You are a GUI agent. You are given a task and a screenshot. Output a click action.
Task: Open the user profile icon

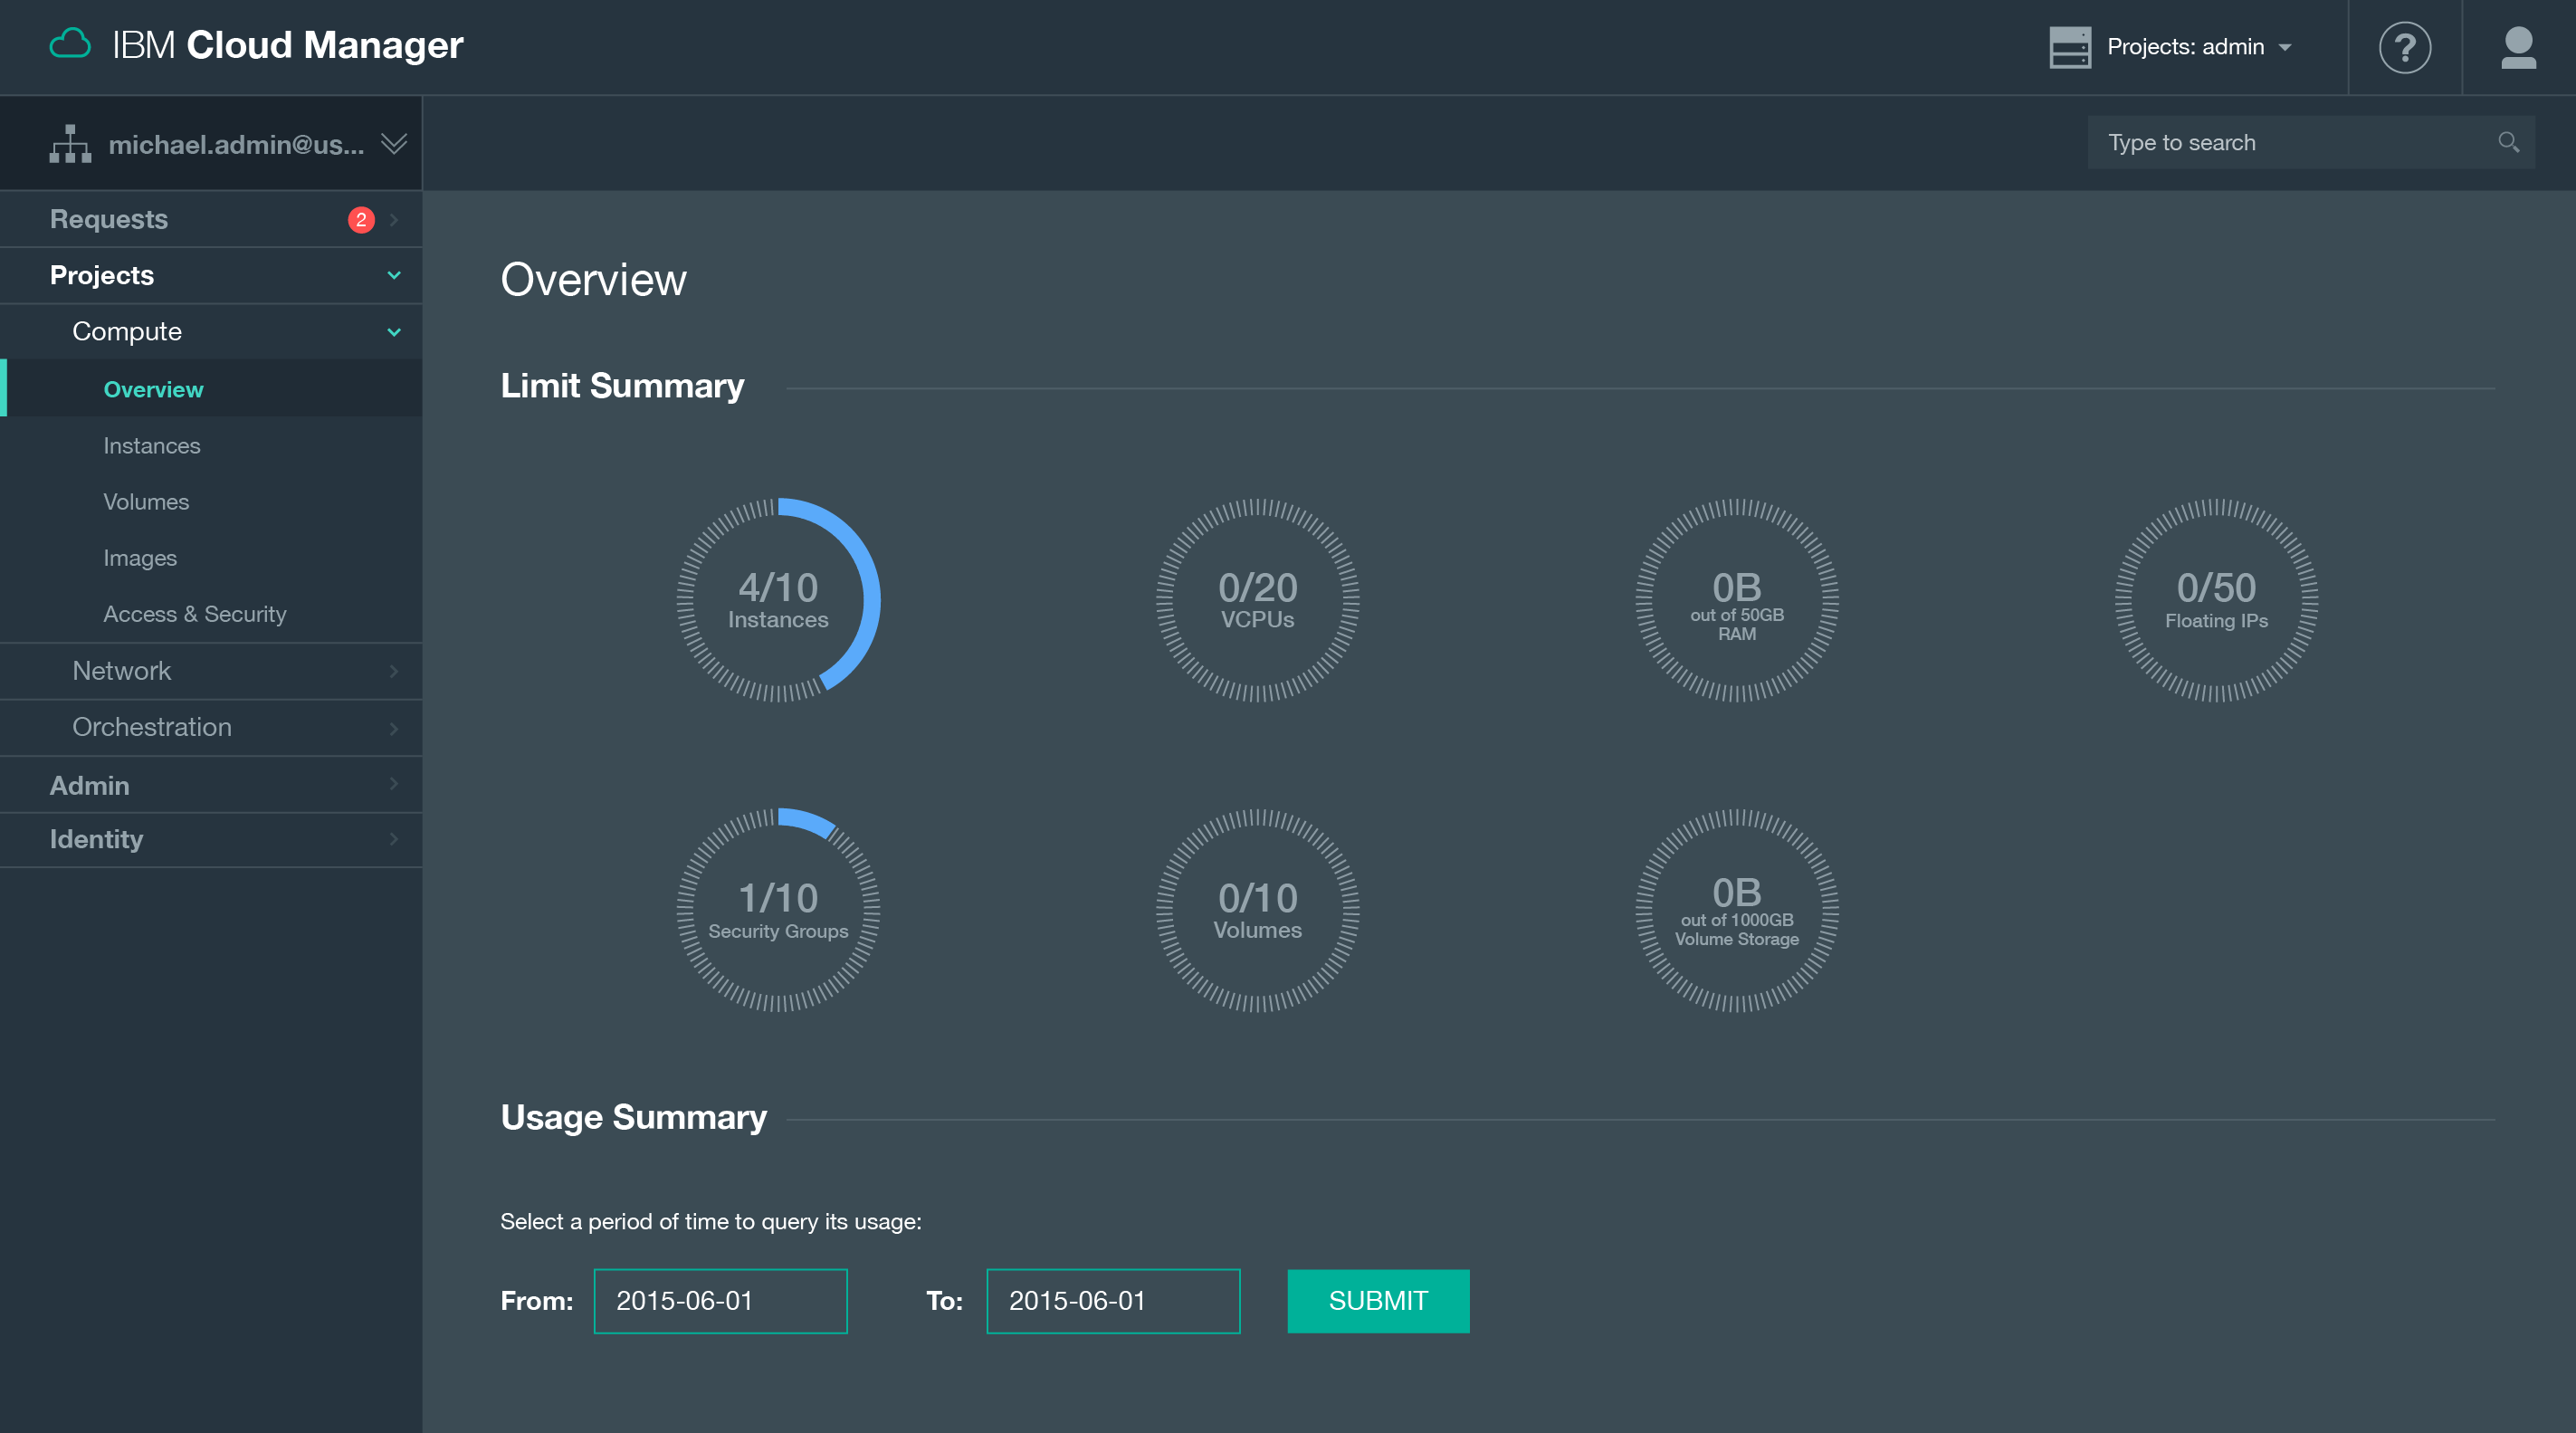point(2518,47)
